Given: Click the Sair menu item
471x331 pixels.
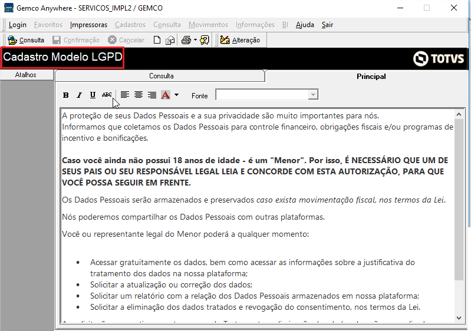Looking at the screenshot, I should coord(327,25).
